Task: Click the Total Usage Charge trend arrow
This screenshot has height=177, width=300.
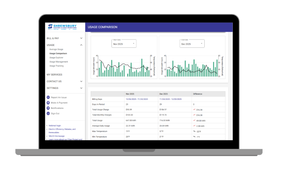Action: [194, 110]
